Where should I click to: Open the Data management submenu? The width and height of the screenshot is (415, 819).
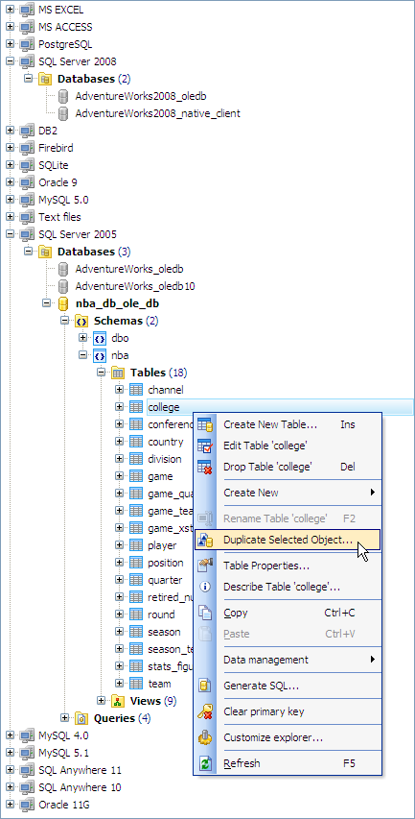point(288,660)
